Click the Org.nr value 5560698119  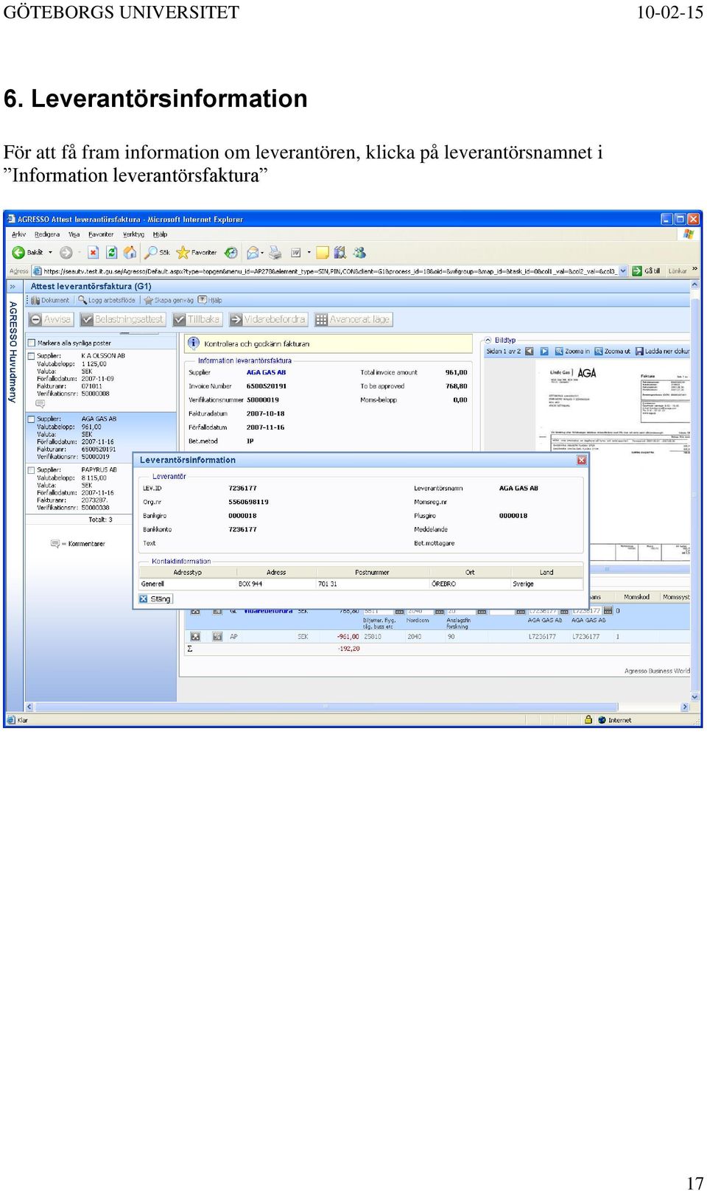point(248,503)
